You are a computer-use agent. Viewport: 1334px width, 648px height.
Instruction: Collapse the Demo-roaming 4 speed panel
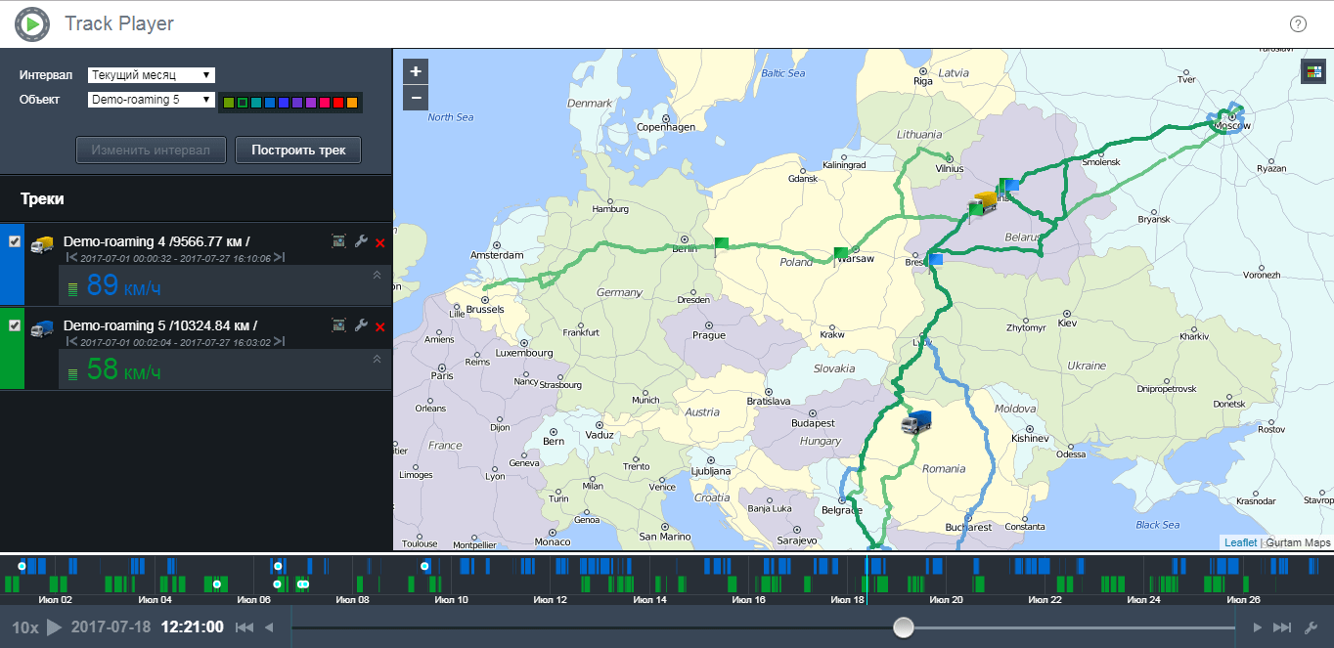click(377, 276)
